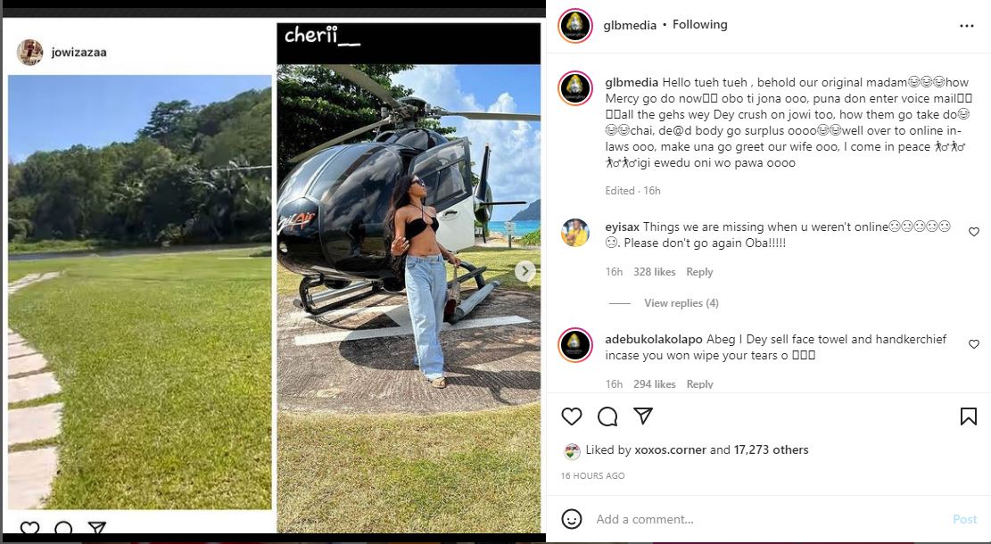The height and width of the screenshot is (544, 991).
Task: Like adebukolakolapo's comment with small heart
Action: click(x=974, y=344)
